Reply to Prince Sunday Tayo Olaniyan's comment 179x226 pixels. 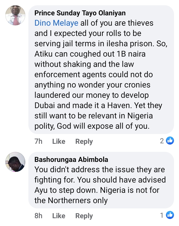[84, 142]
